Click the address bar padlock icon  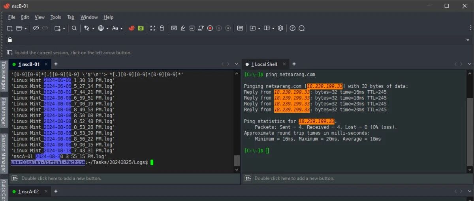10,40
